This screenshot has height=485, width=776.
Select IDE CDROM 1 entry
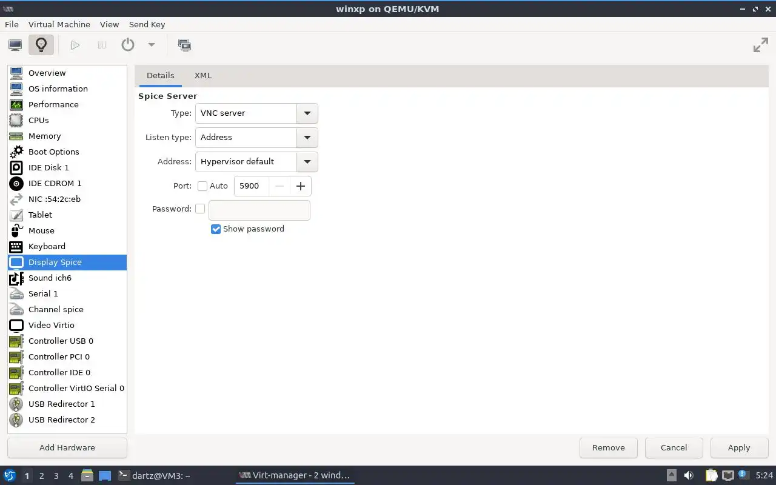click(67, 183)
